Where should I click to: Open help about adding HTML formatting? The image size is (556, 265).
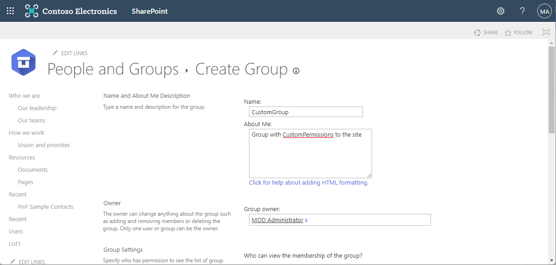[308, 182]
